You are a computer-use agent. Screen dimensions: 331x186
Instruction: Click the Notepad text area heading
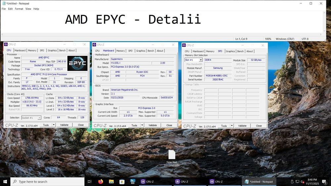[x=133, y=19]
